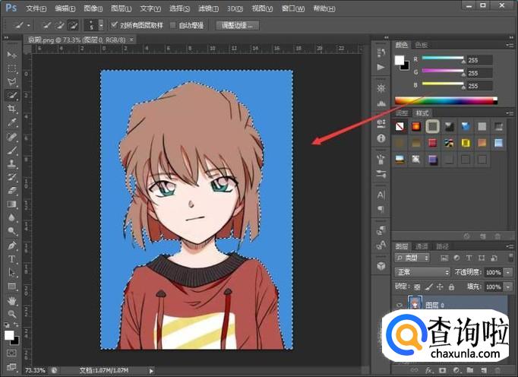
Task: Select the Eyedropper tool
Action: coord(11,122)
